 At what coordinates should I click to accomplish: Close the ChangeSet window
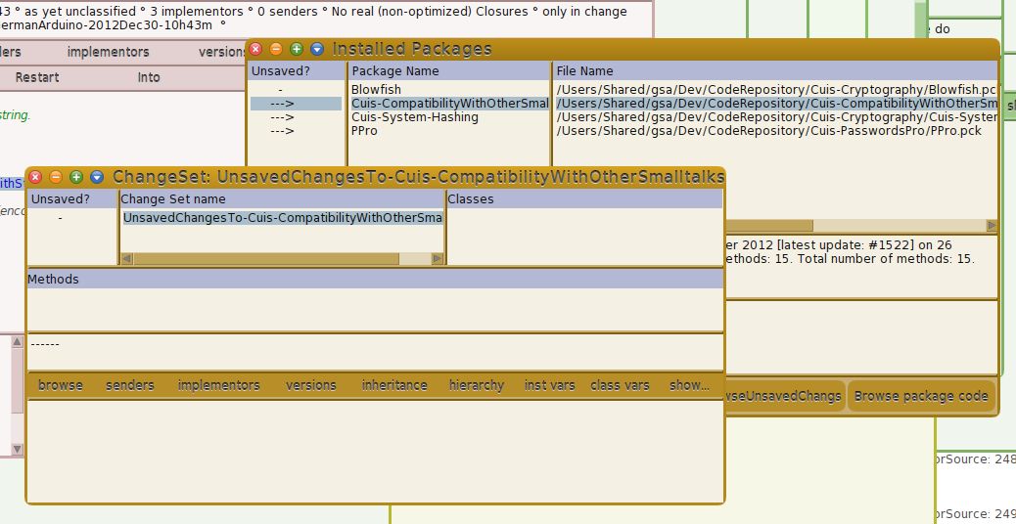35,177
